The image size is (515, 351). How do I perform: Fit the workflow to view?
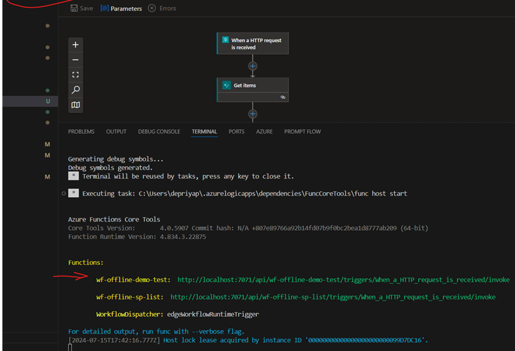point(76,75)
